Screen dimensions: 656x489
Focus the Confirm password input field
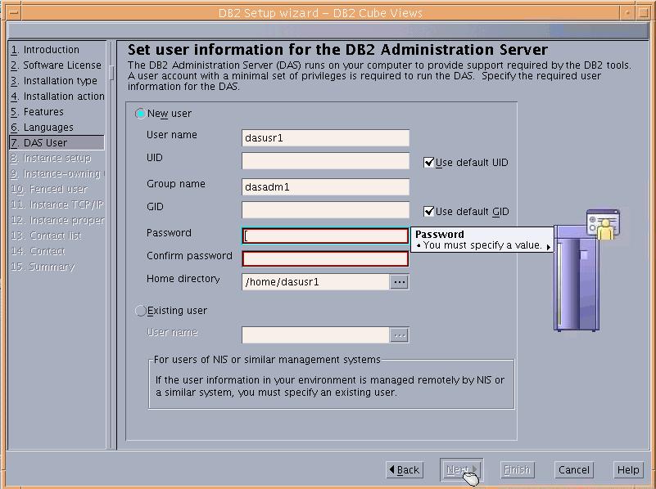point(325,259)
